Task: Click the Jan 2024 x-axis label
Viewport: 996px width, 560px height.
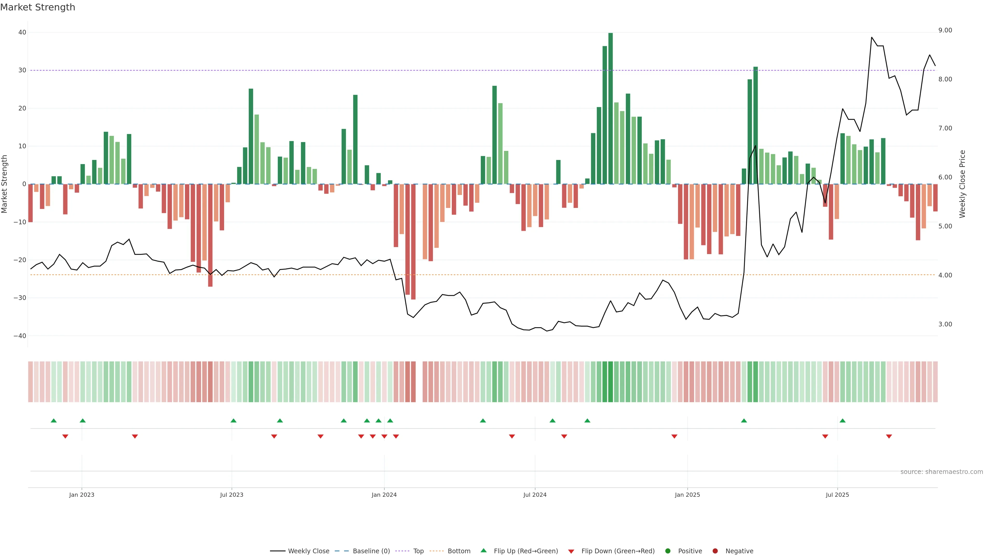Action: pyautogui.click(x=384, y=495)
